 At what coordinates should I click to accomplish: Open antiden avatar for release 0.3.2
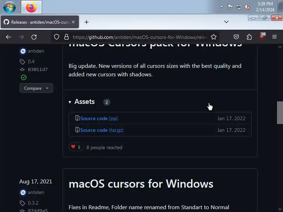tap(23, 193)
